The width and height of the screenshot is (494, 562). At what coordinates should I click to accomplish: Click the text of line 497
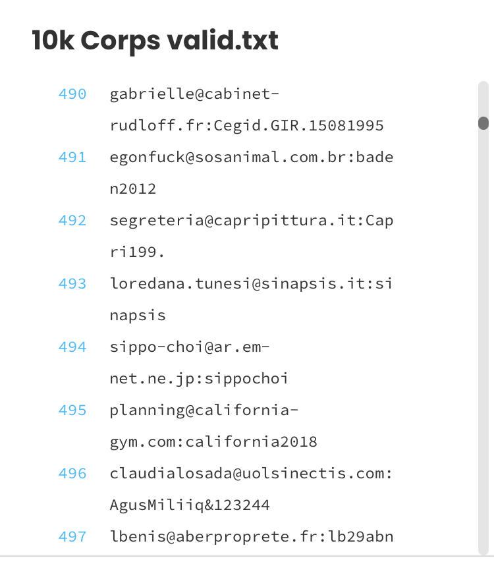pyautogui.click(x=252, y=537)
